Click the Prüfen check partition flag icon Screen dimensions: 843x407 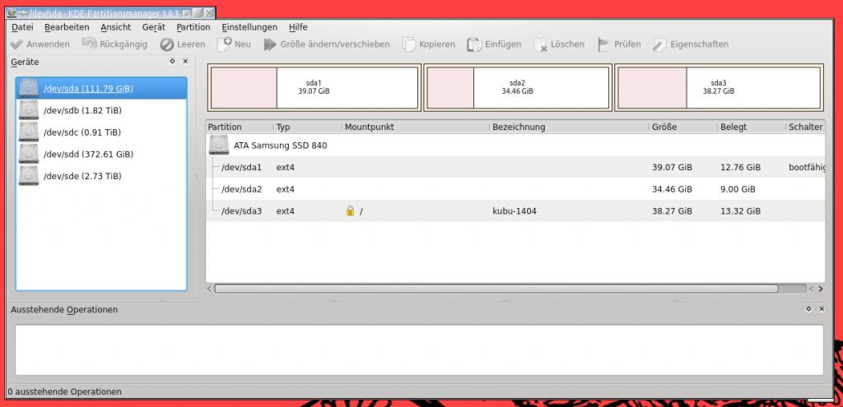(603, 44)
